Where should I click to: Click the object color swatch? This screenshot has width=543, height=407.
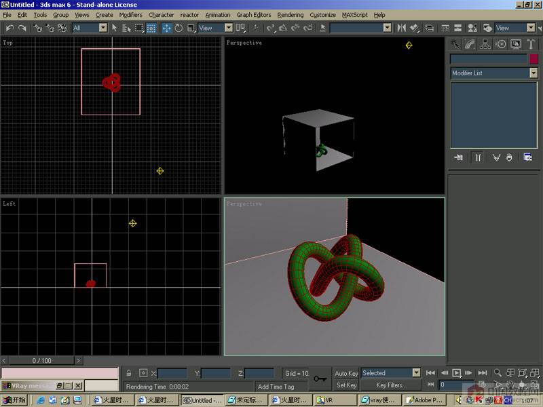[x=533, y=59]
